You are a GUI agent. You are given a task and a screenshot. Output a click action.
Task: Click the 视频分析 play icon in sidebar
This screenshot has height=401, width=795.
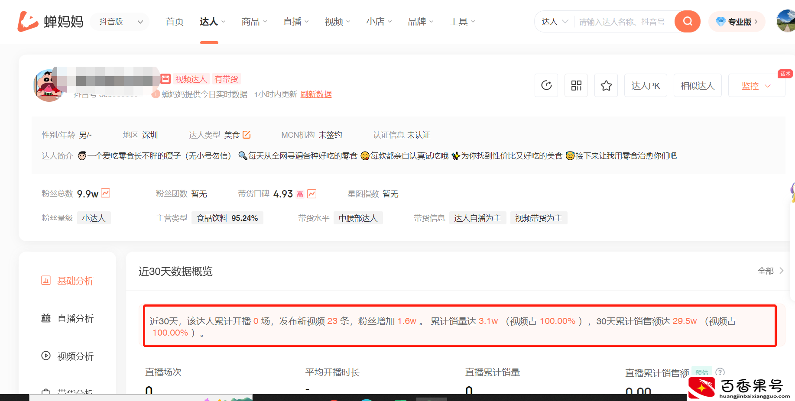tap(46, 356)
